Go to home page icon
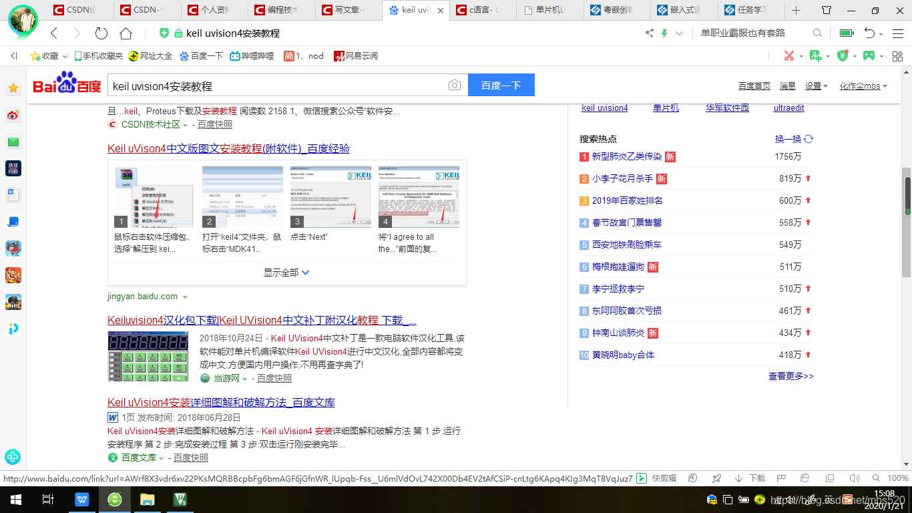912x513 pixels. coord(126,33)
